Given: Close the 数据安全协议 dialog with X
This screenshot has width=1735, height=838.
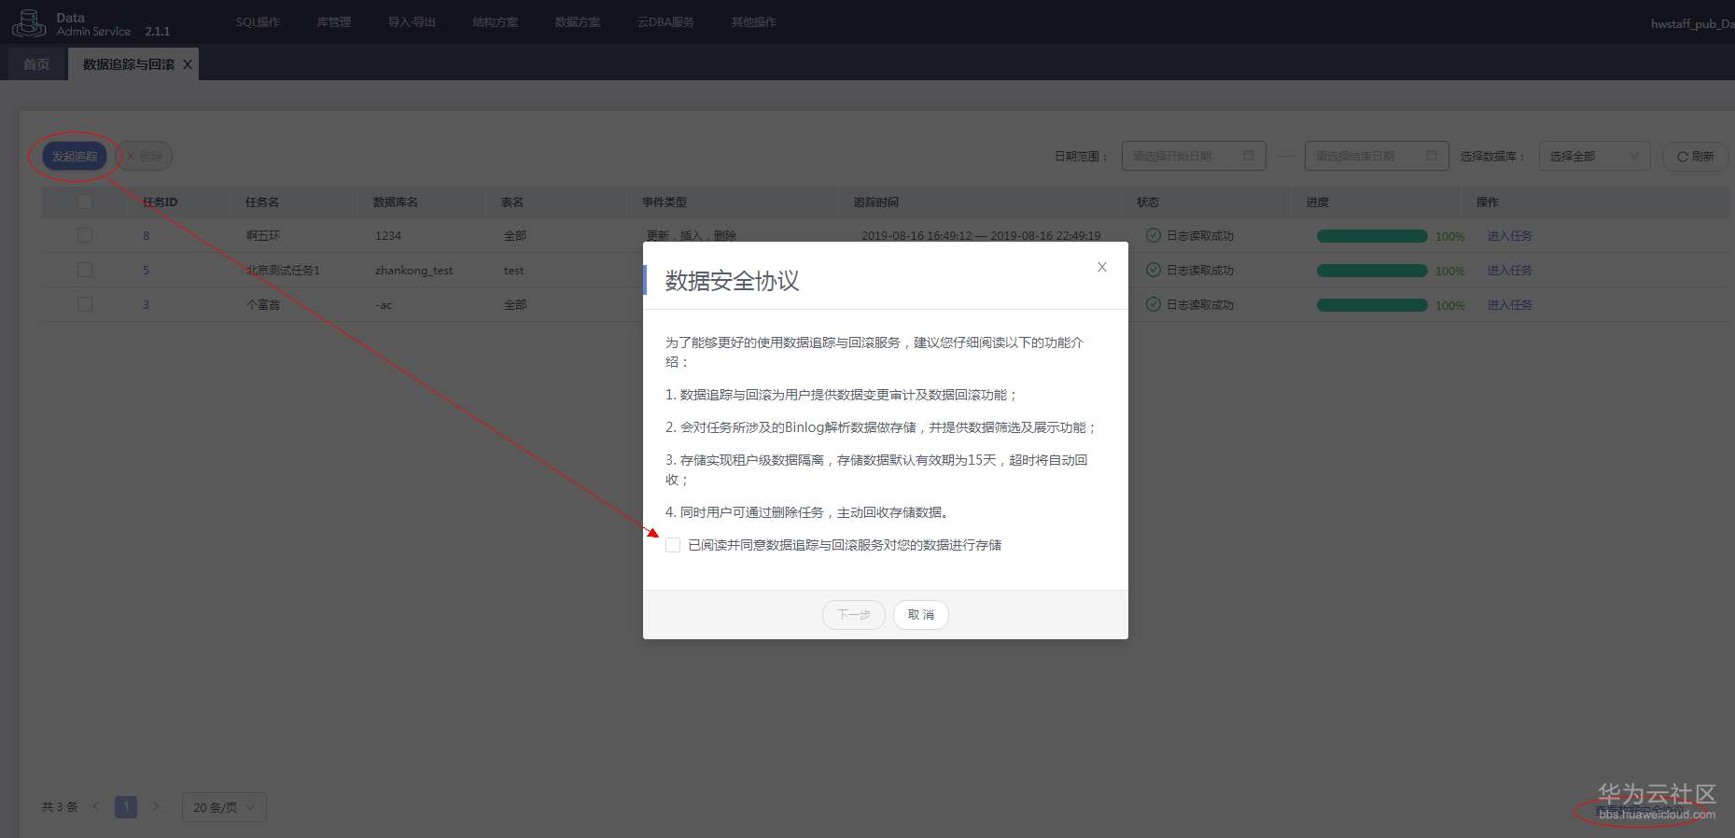Looking at the screenshot, I should [x=1102, y=267].
